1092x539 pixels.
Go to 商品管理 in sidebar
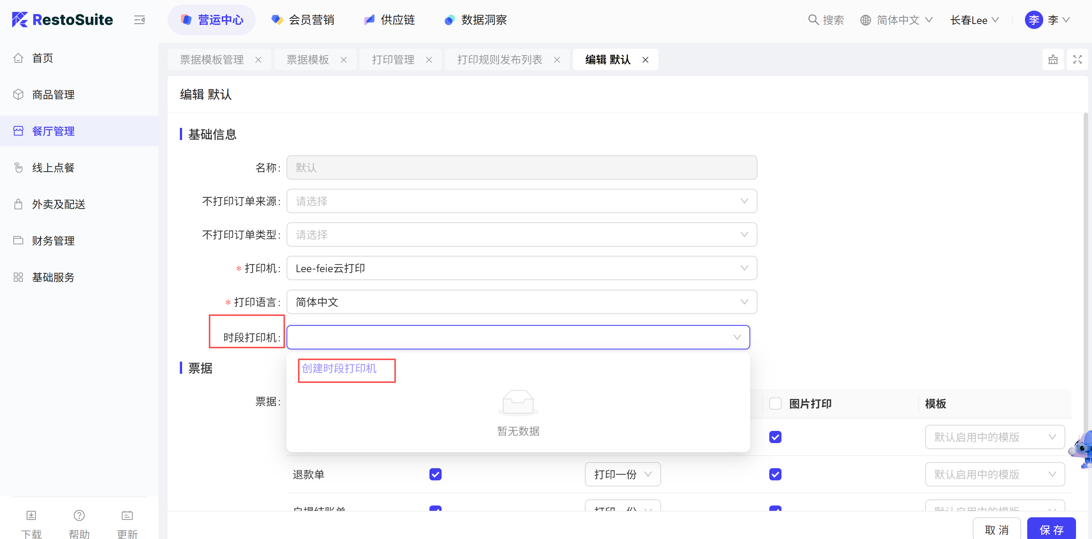(53, 94)
